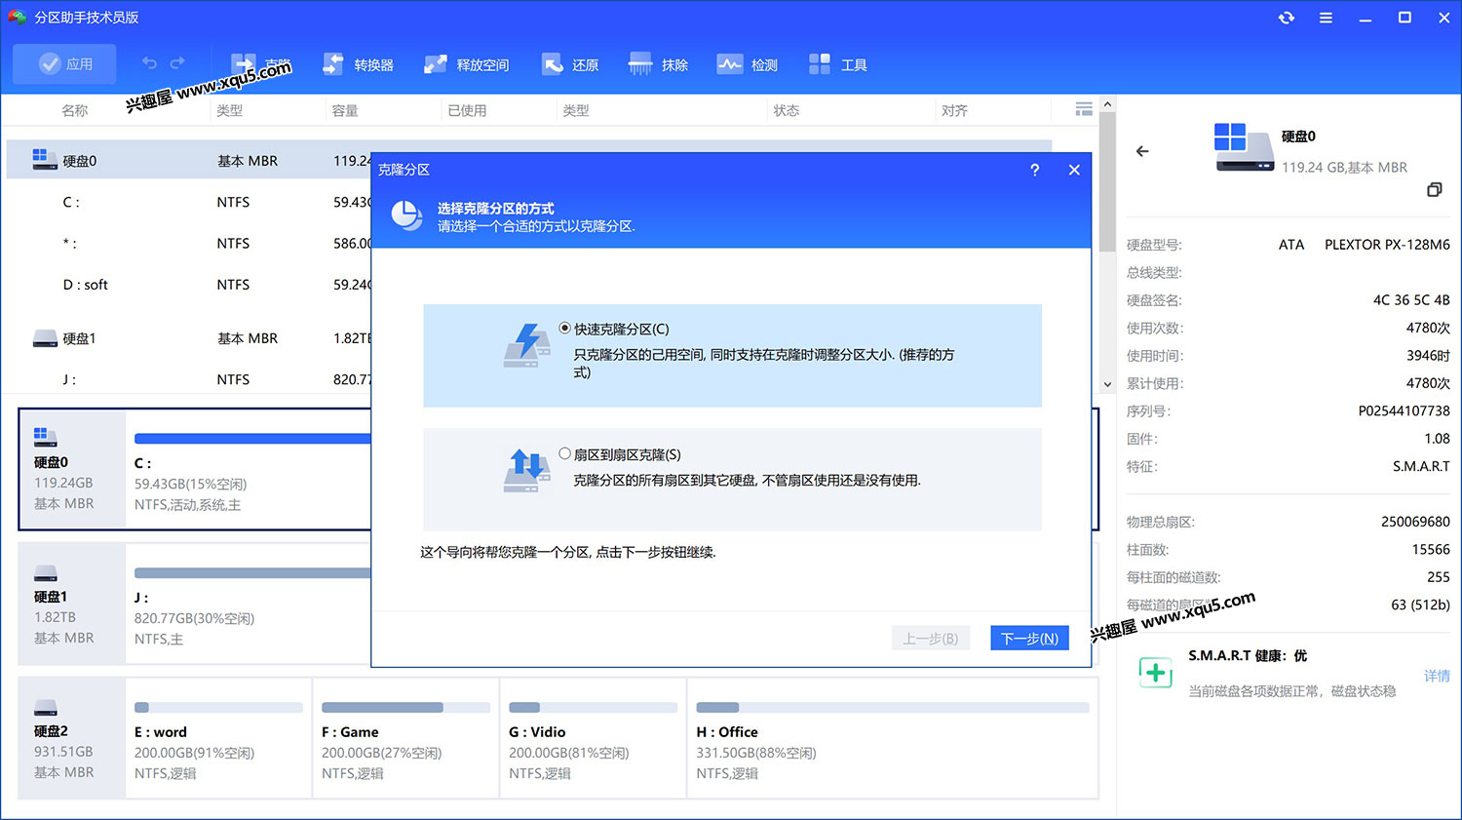Screen dimensions: 1462x820
Task: Select the G : Vidio partition block
Action: click(x=593, y=738)
